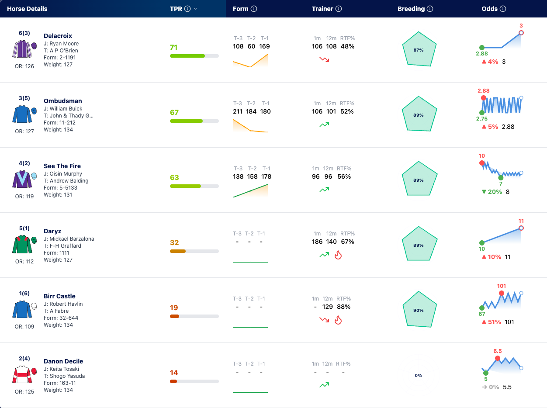Expand the TPR sort dropdown chevron
Viewport: 547px width, 408px height.
[195, 9]
